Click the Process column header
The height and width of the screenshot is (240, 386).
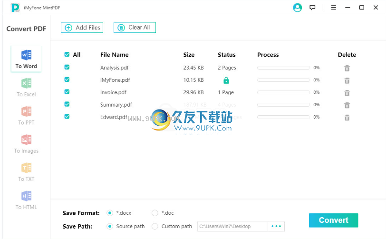click(268, 55)
